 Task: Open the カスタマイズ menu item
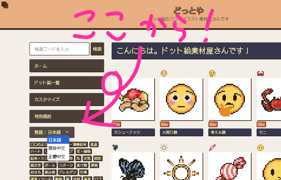click(67, 99)
